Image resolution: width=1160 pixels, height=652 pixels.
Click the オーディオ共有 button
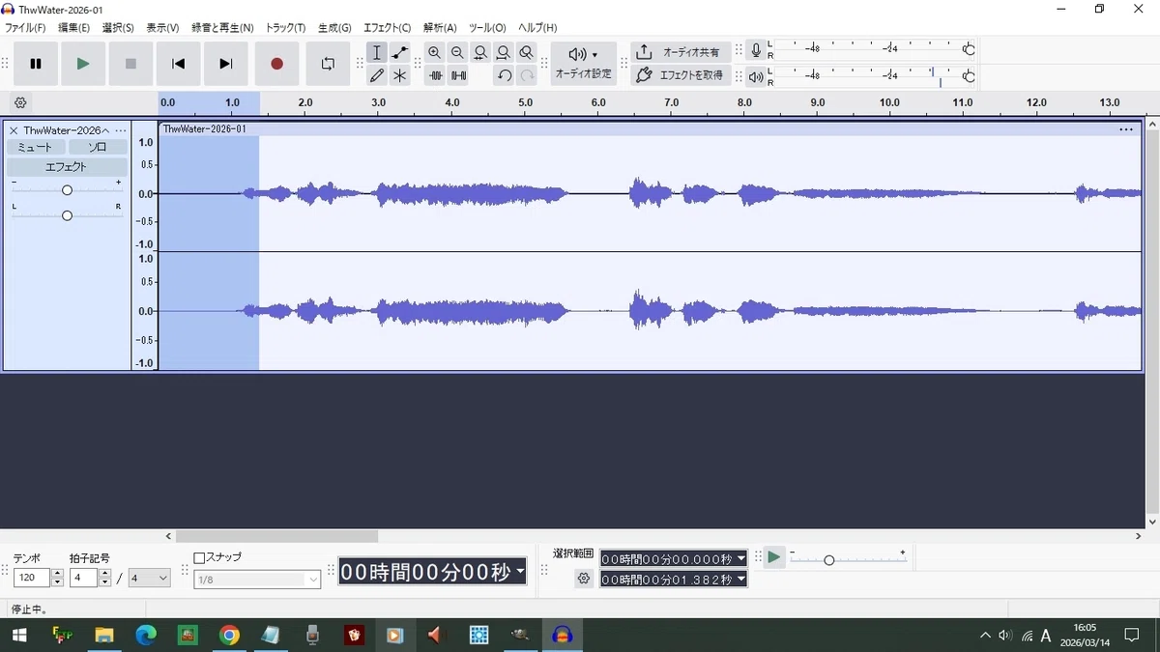681,52
